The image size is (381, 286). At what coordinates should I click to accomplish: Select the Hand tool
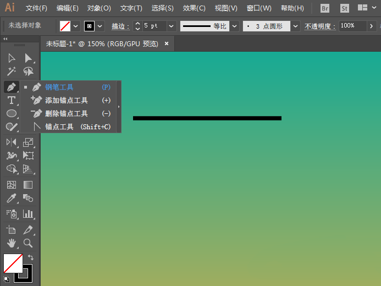[12, 243]
